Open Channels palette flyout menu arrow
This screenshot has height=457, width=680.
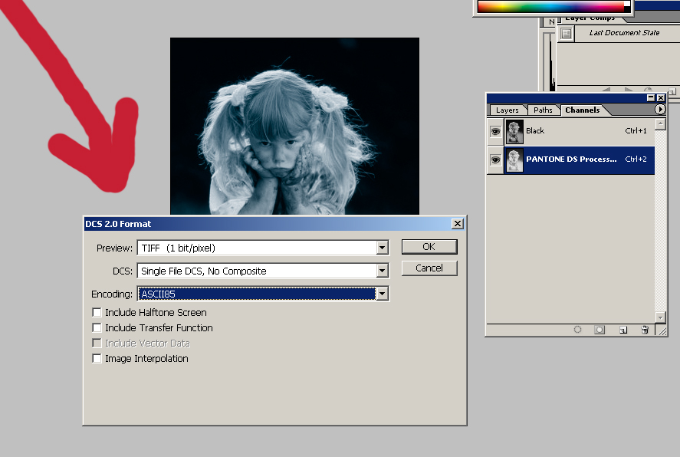coord(659,109)
